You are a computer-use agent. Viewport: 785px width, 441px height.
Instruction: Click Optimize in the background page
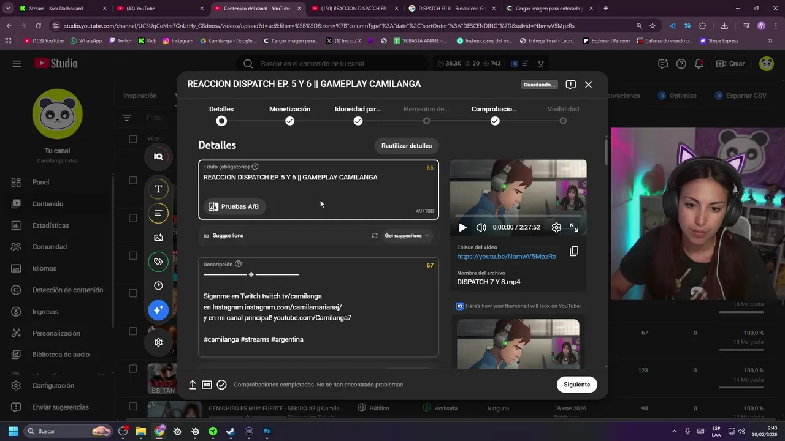click(677, 96)
